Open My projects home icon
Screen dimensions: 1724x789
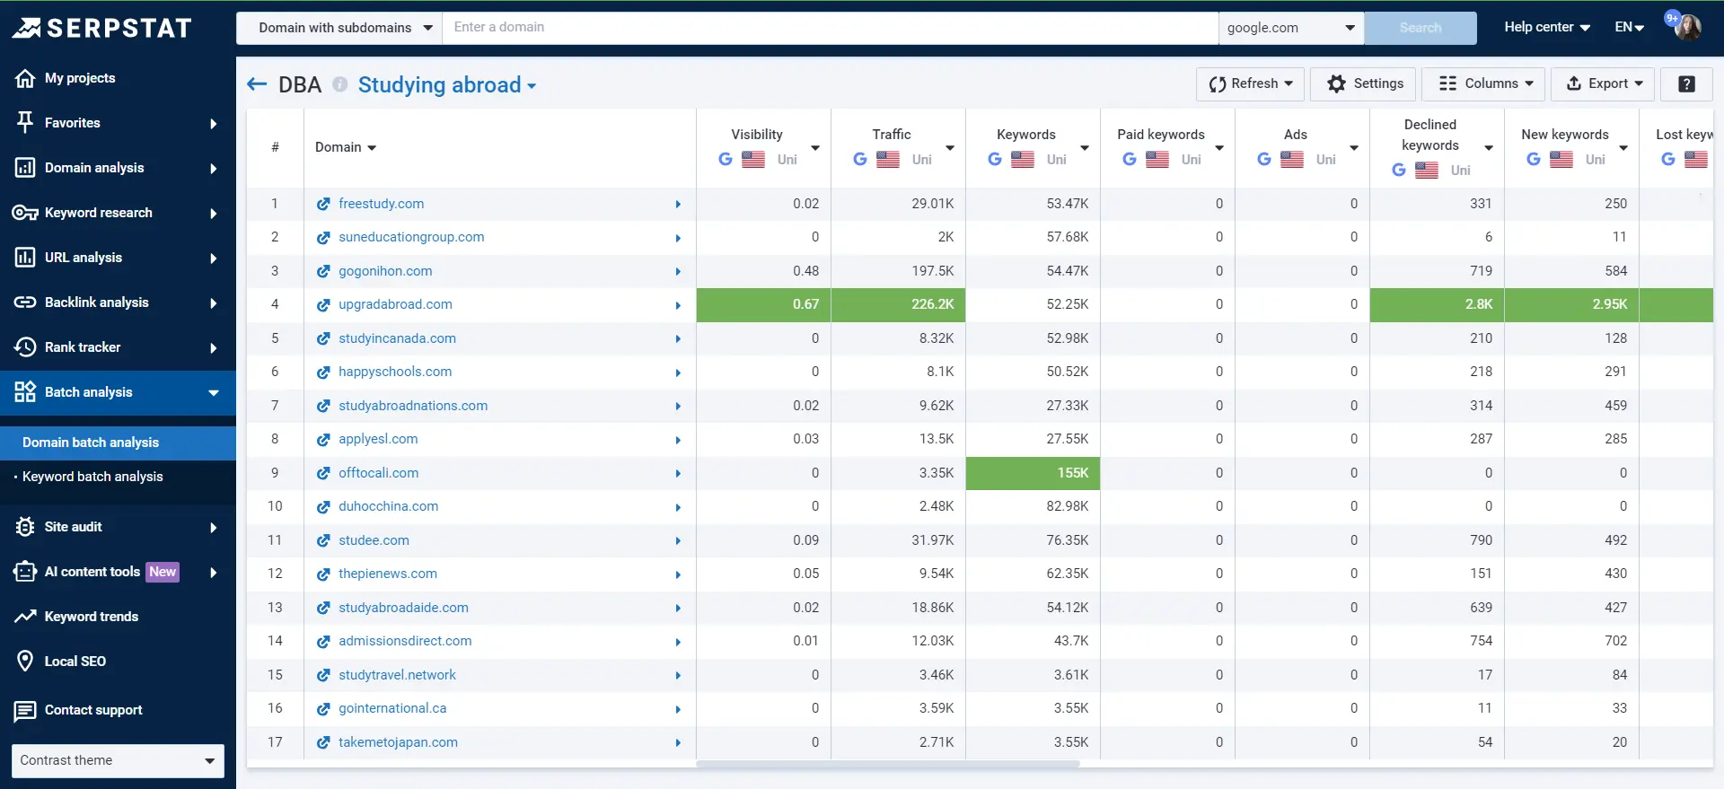(25, 78)
